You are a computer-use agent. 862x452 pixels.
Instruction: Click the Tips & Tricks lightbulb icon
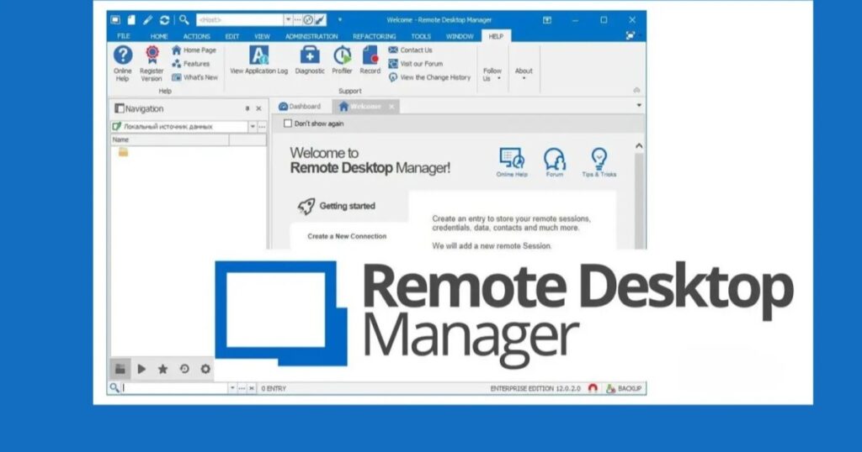point(599,161)
